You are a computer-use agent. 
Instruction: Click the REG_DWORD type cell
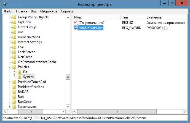132,28
